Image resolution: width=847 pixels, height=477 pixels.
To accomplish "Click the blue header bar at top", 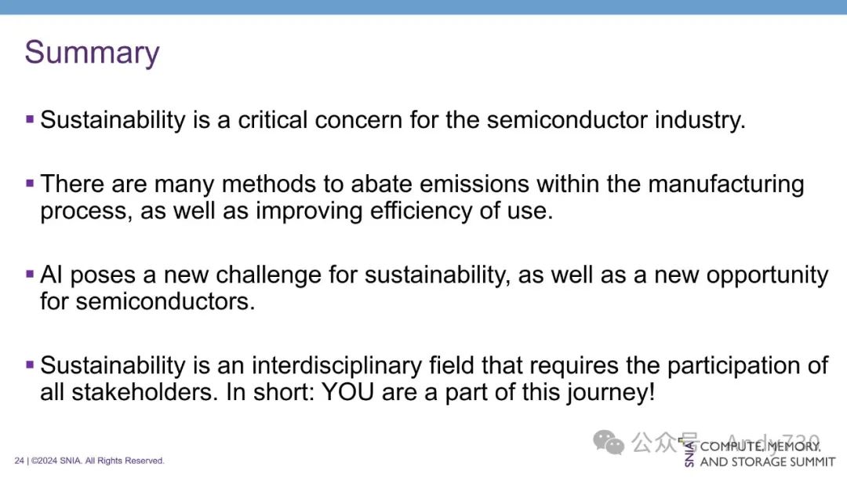I will (x=423, y=7).
